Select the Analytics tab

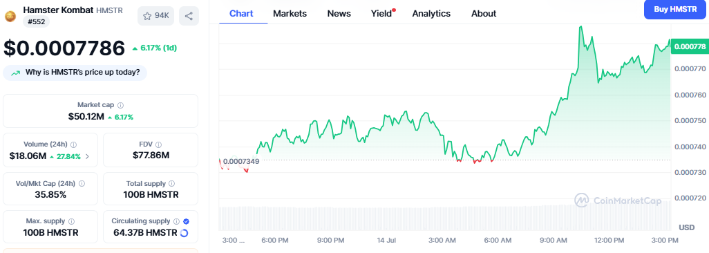click(431, 14)
